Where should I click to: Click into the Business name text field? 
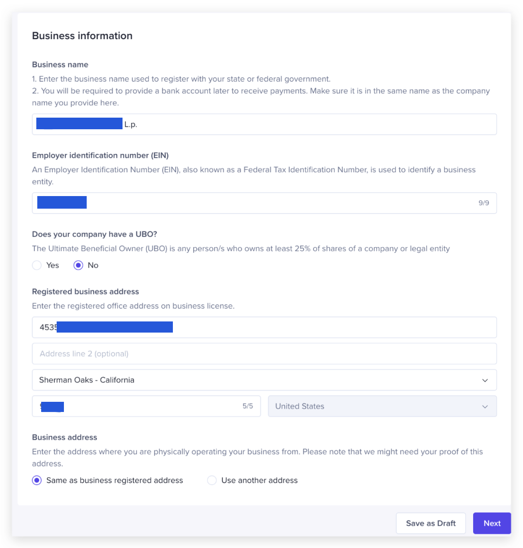coord(310,124)
